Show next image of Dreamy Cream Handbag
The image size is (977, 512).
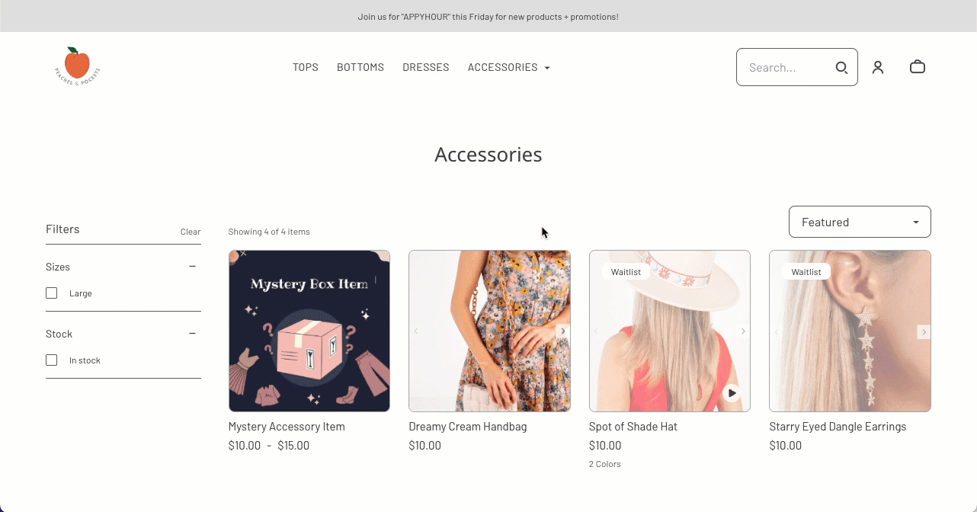(x=563, y=331)
